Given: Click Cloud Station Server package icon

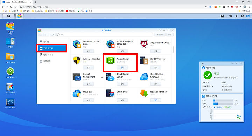Looking at the screenshot, I should [110, 77].
